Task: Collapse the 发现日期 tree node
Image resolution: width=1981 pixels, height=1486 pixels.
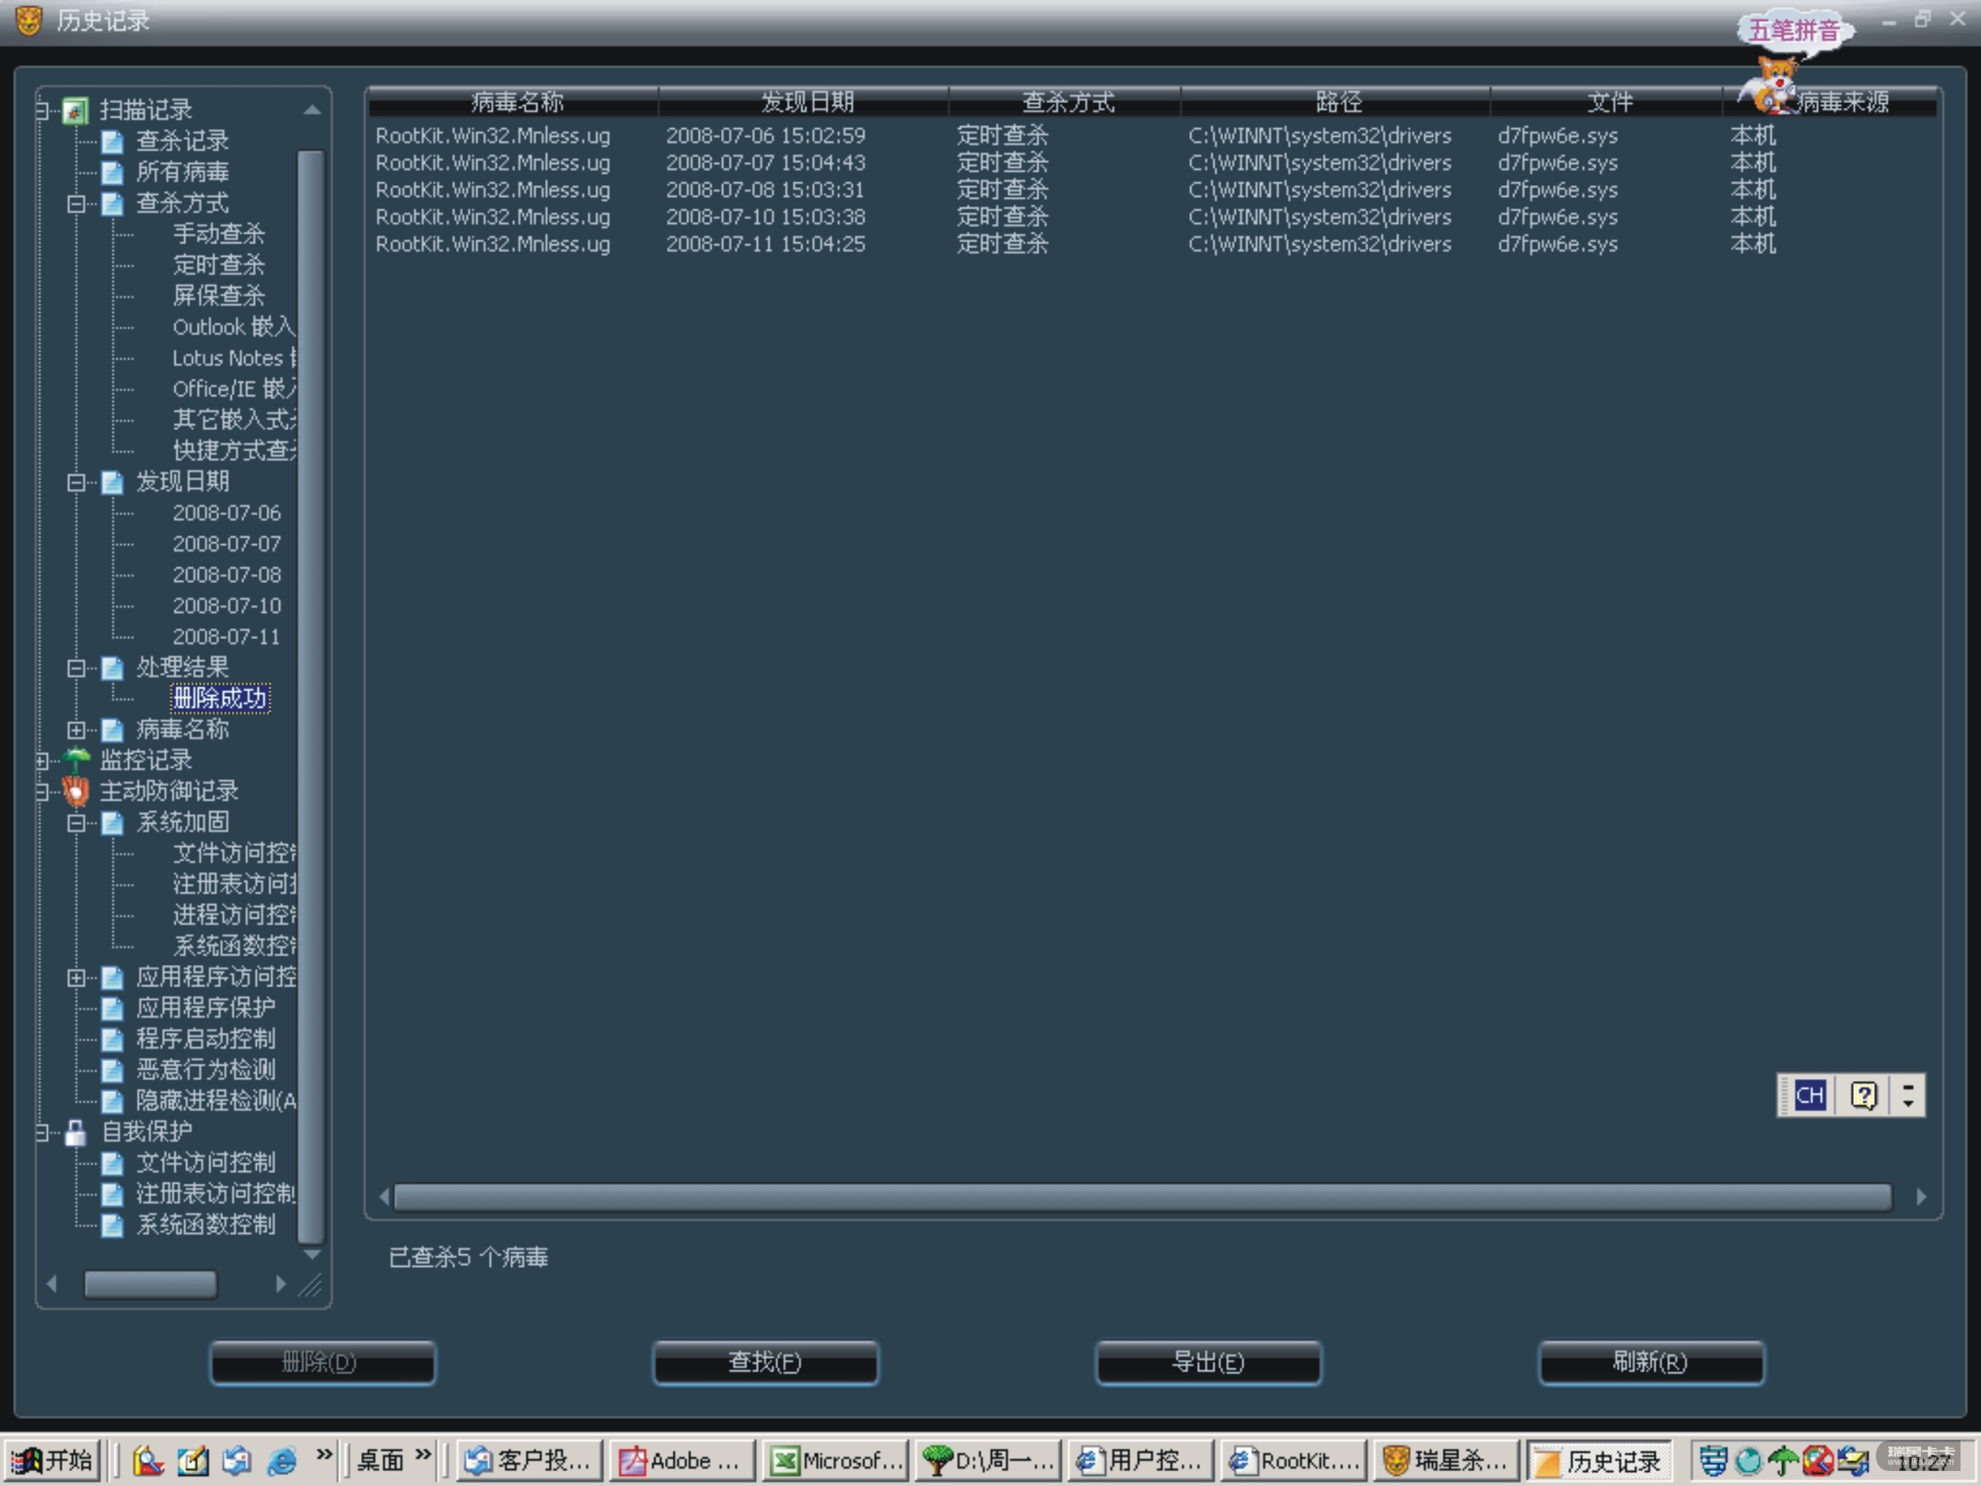Action: pyautogui.click(x=76, y=483)
